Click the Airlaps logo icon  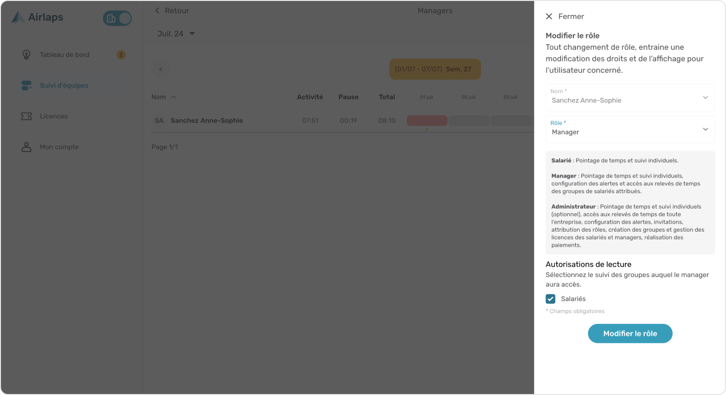point(18,18)
